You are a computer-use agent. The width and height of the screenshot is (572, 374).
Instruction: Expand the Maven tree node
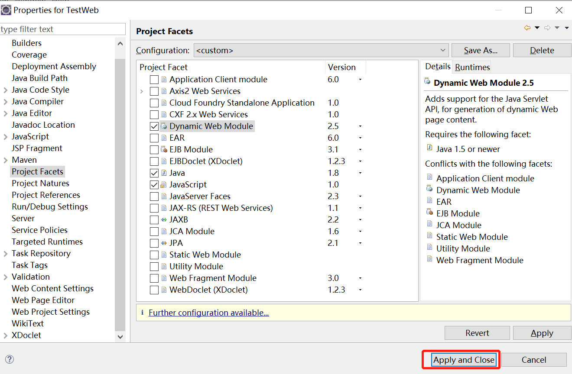(x=5, y=160)
